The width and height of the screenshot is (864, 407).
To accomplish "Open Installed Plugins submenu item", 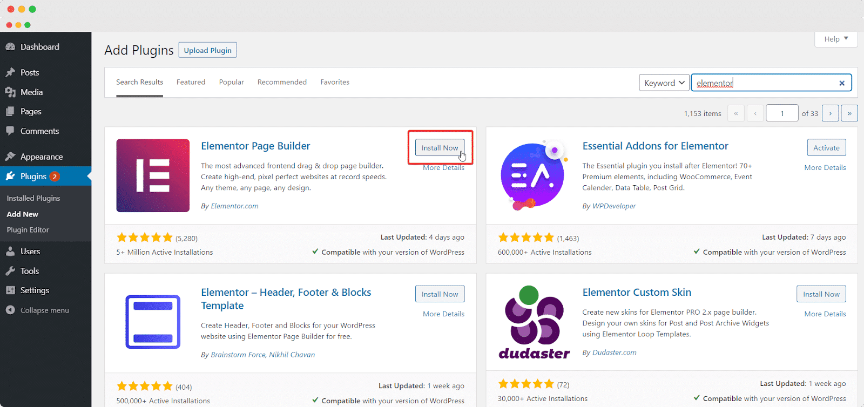I will [33, 198].
